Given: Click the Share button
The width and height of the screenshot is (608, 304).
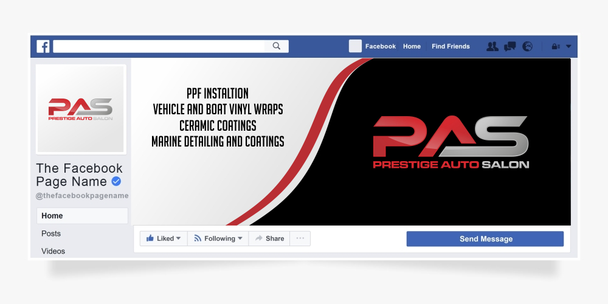Looking at the screenshot, I should point(269,238).
